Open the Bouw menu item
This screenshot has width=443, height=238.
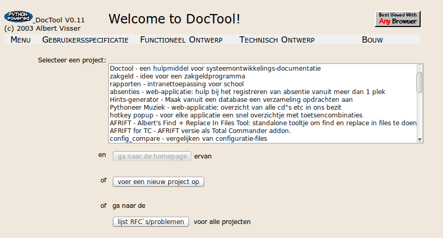372,40
